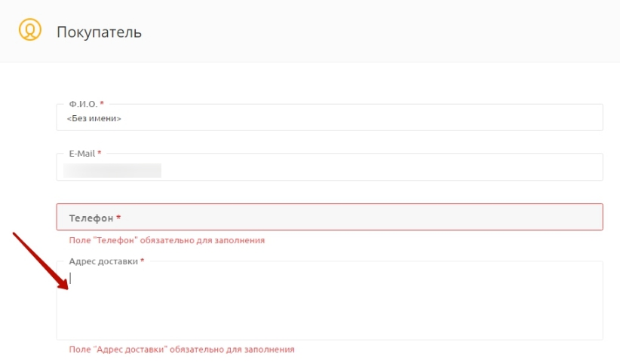Click the Телефон required-field error message
The image size is (620, 363).
[166, 240]
